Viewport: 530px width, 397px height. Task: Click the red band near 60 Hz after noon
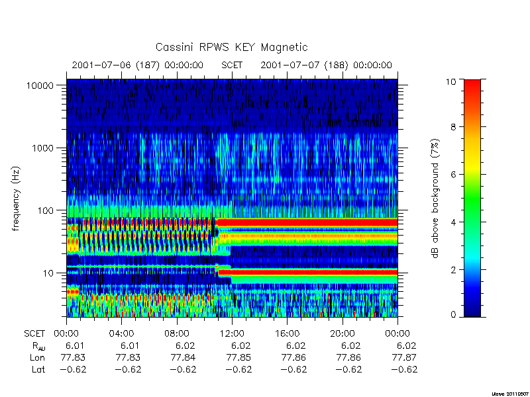pos(307,222)
